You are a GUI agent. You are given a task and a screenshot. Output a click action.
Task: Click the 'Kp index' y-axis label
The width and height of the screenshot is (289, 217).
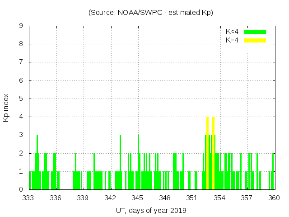coord(6,108)
